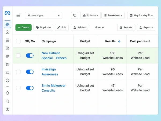161x121 pixels.
Task: Open the megaphone ads sidebar icon
Action: click(8, 64)
